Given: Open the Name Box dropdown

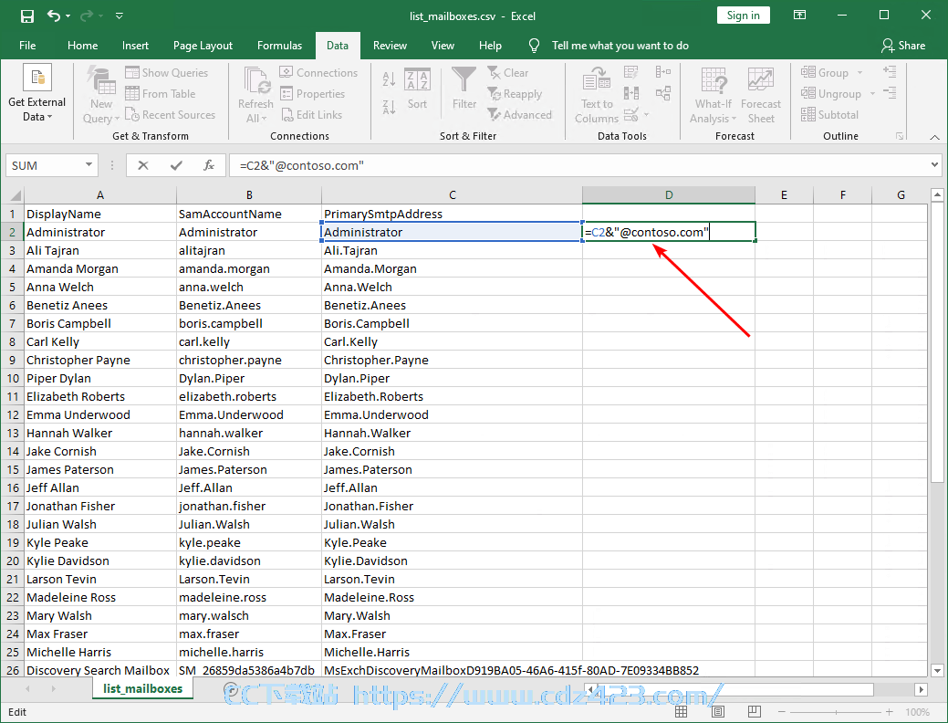Looking at the screenshot, I should [x=89, y=164].
